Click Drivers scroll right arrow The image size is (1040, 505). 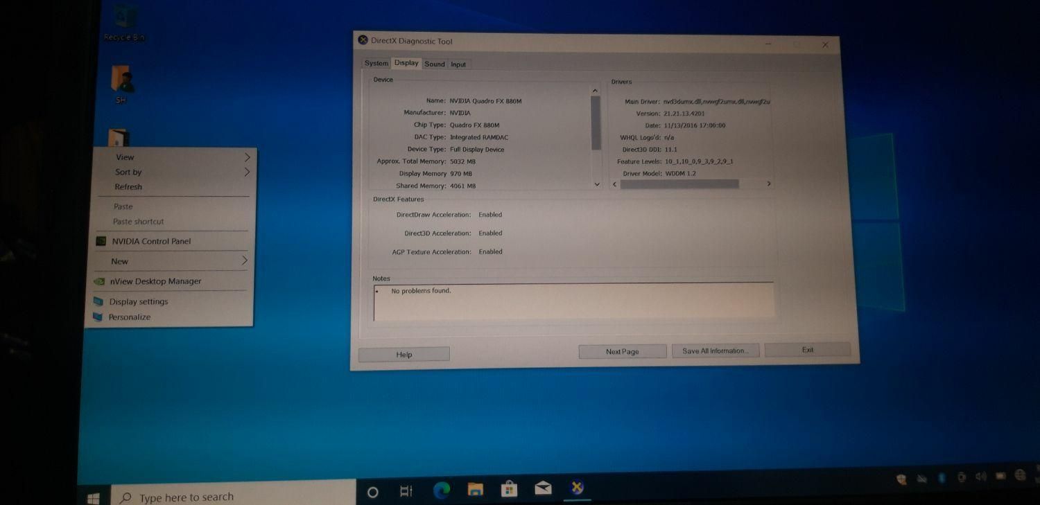tap(768, 184)
